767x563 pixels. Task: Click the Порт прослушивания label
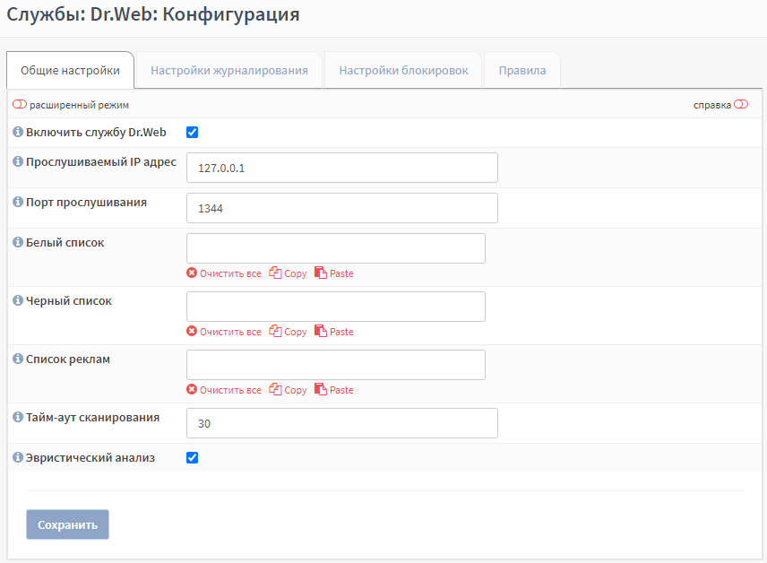[x=86, y=203]
